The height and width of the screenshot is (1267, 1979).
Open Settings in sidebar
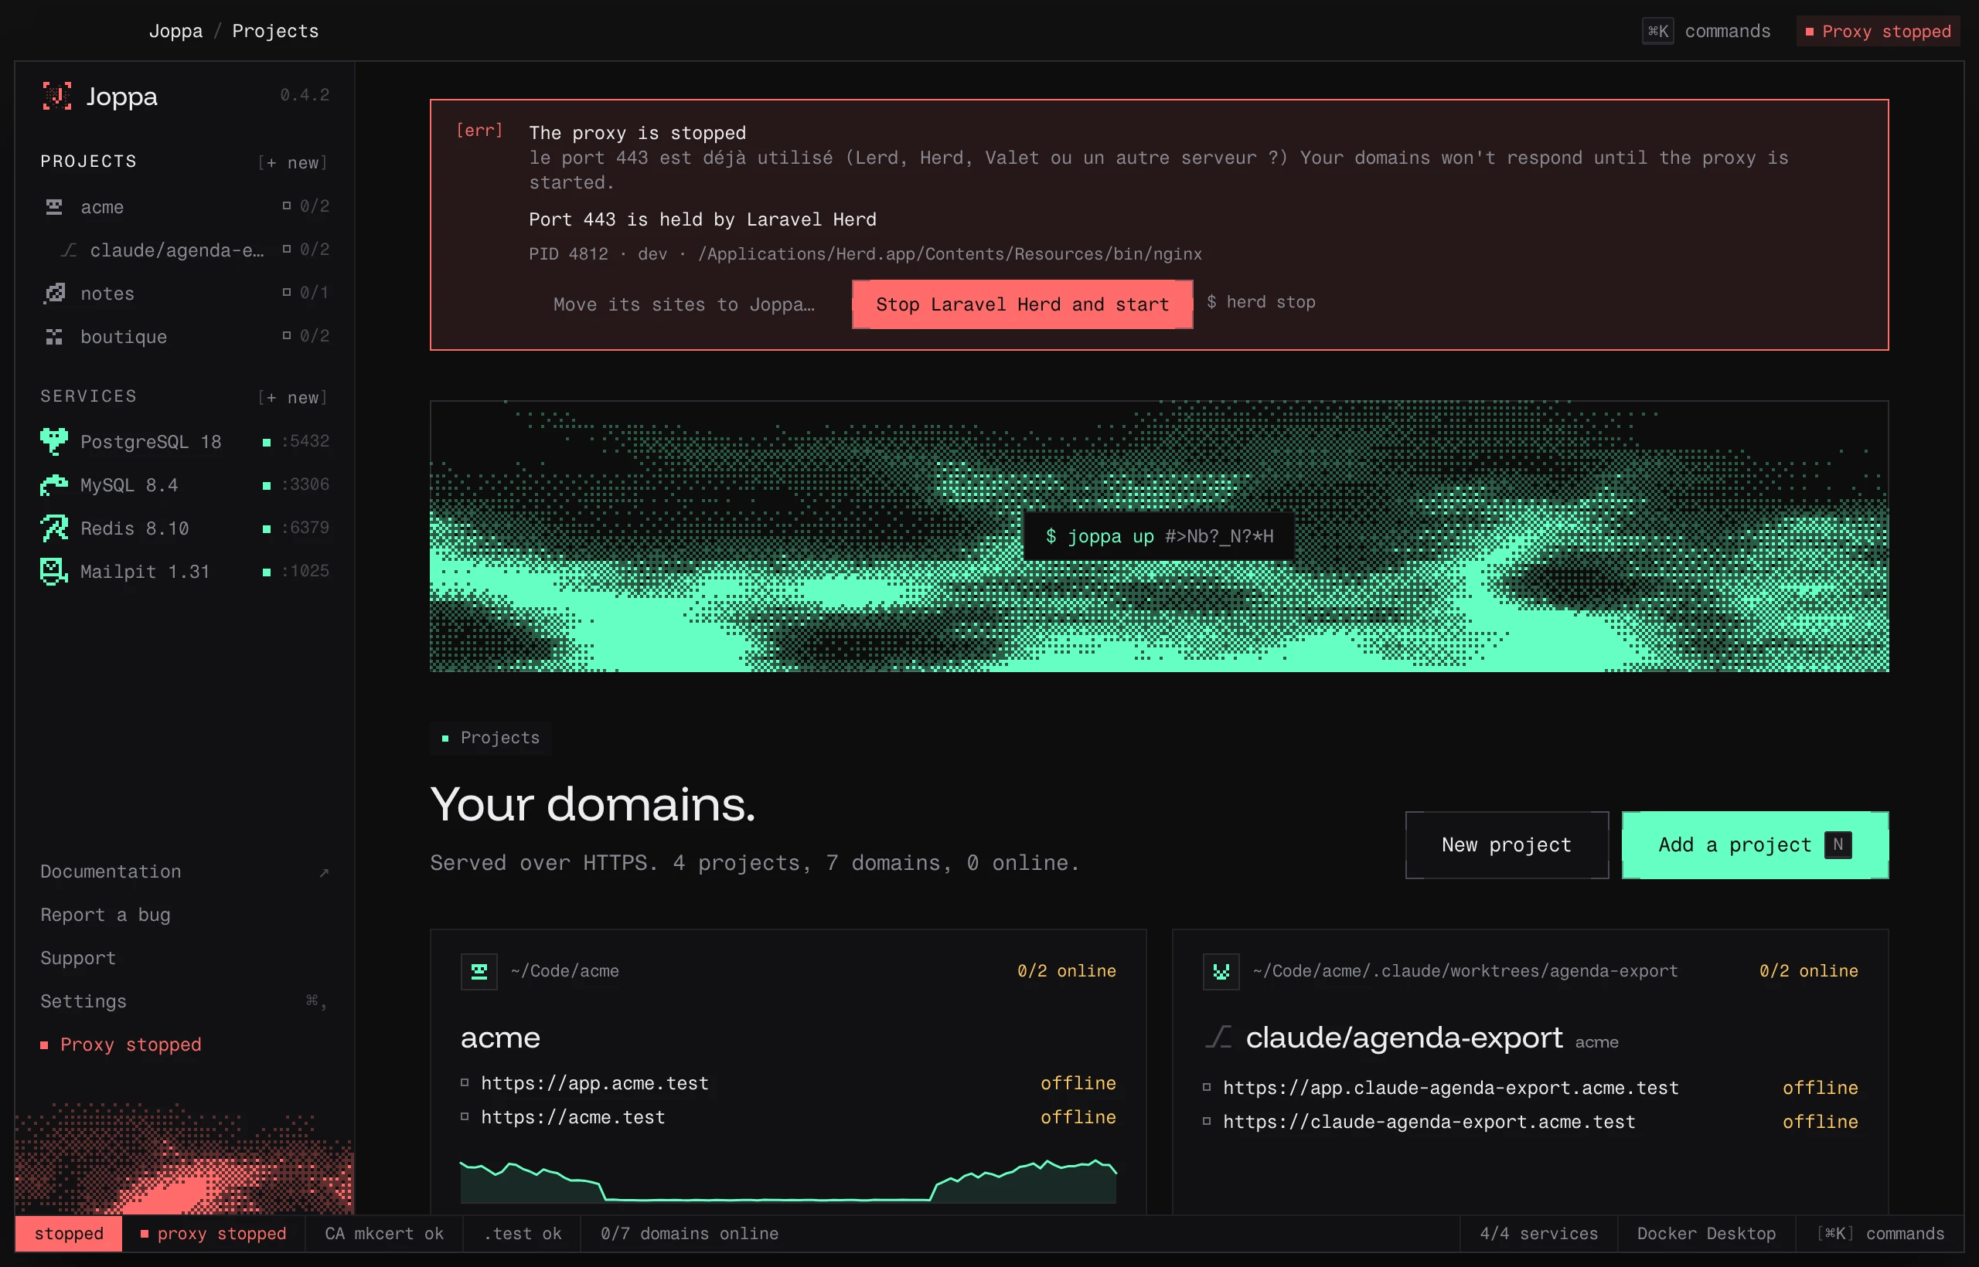tap(185, 1001)
